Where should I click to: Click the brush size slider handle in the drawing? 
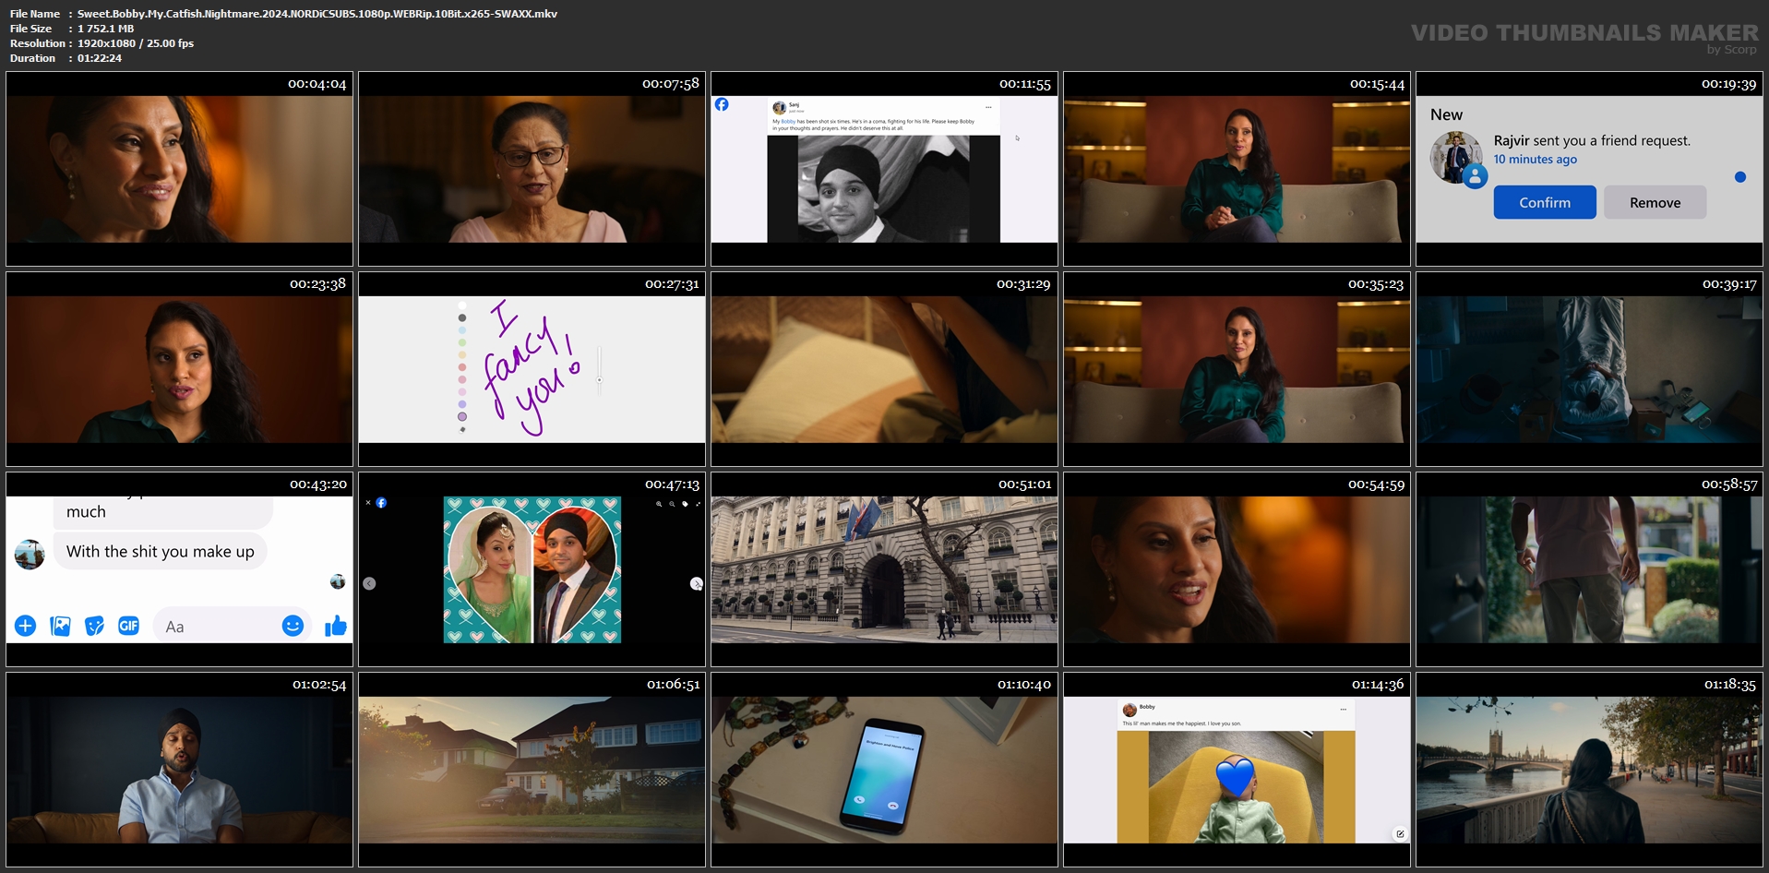pyautogui.click(x=599, y=379)
